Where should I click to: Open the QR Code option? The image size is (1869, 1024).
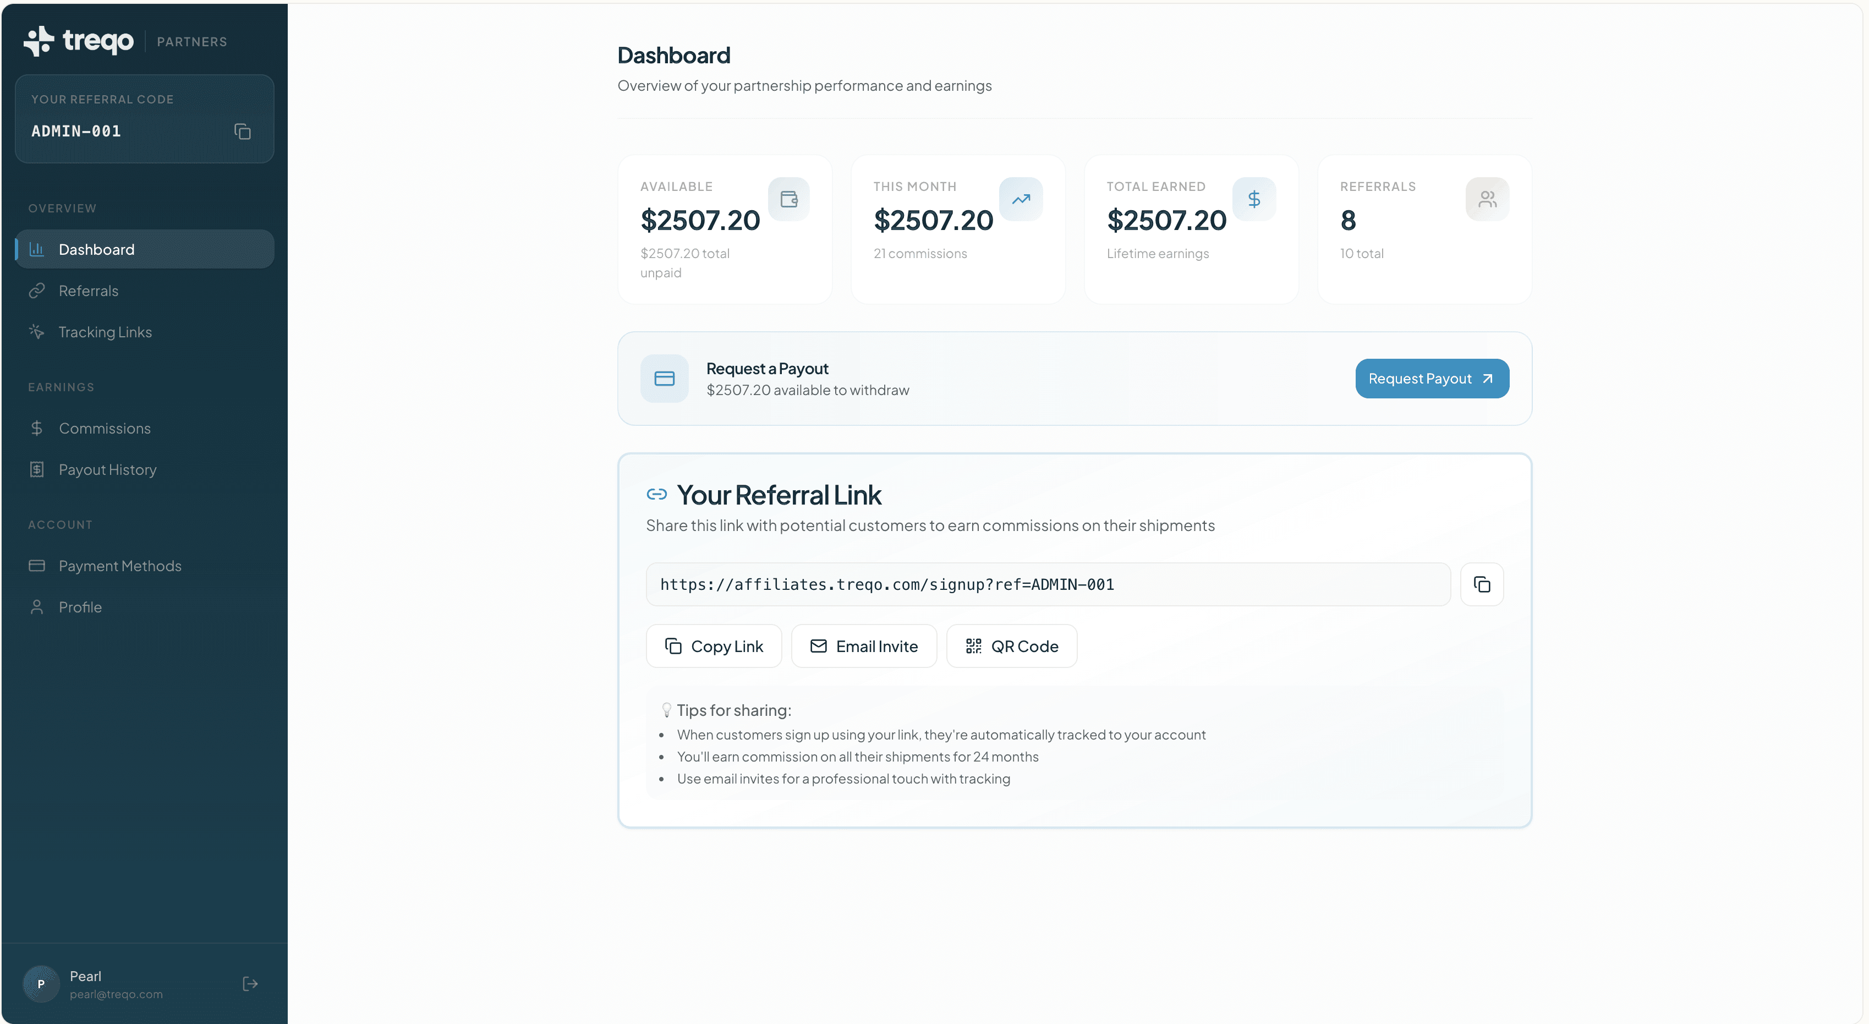tap(1011, 646)
